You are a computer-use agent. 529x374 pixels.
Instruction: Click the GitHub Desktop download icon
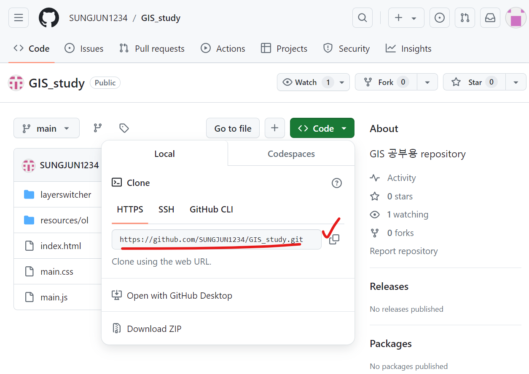117,295
